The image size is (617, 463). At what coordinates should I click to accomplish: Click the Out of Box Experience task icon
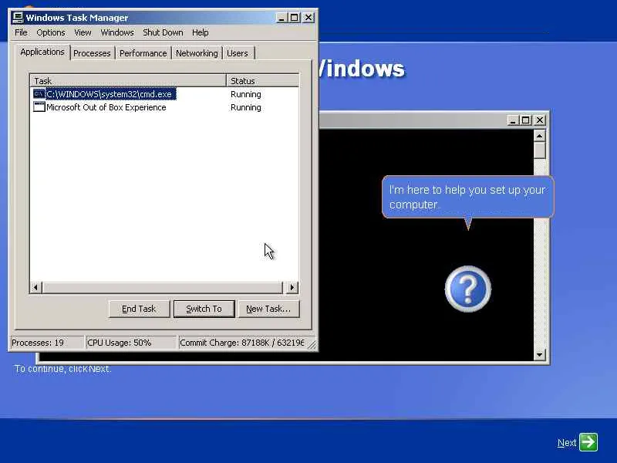pos(39,107)
